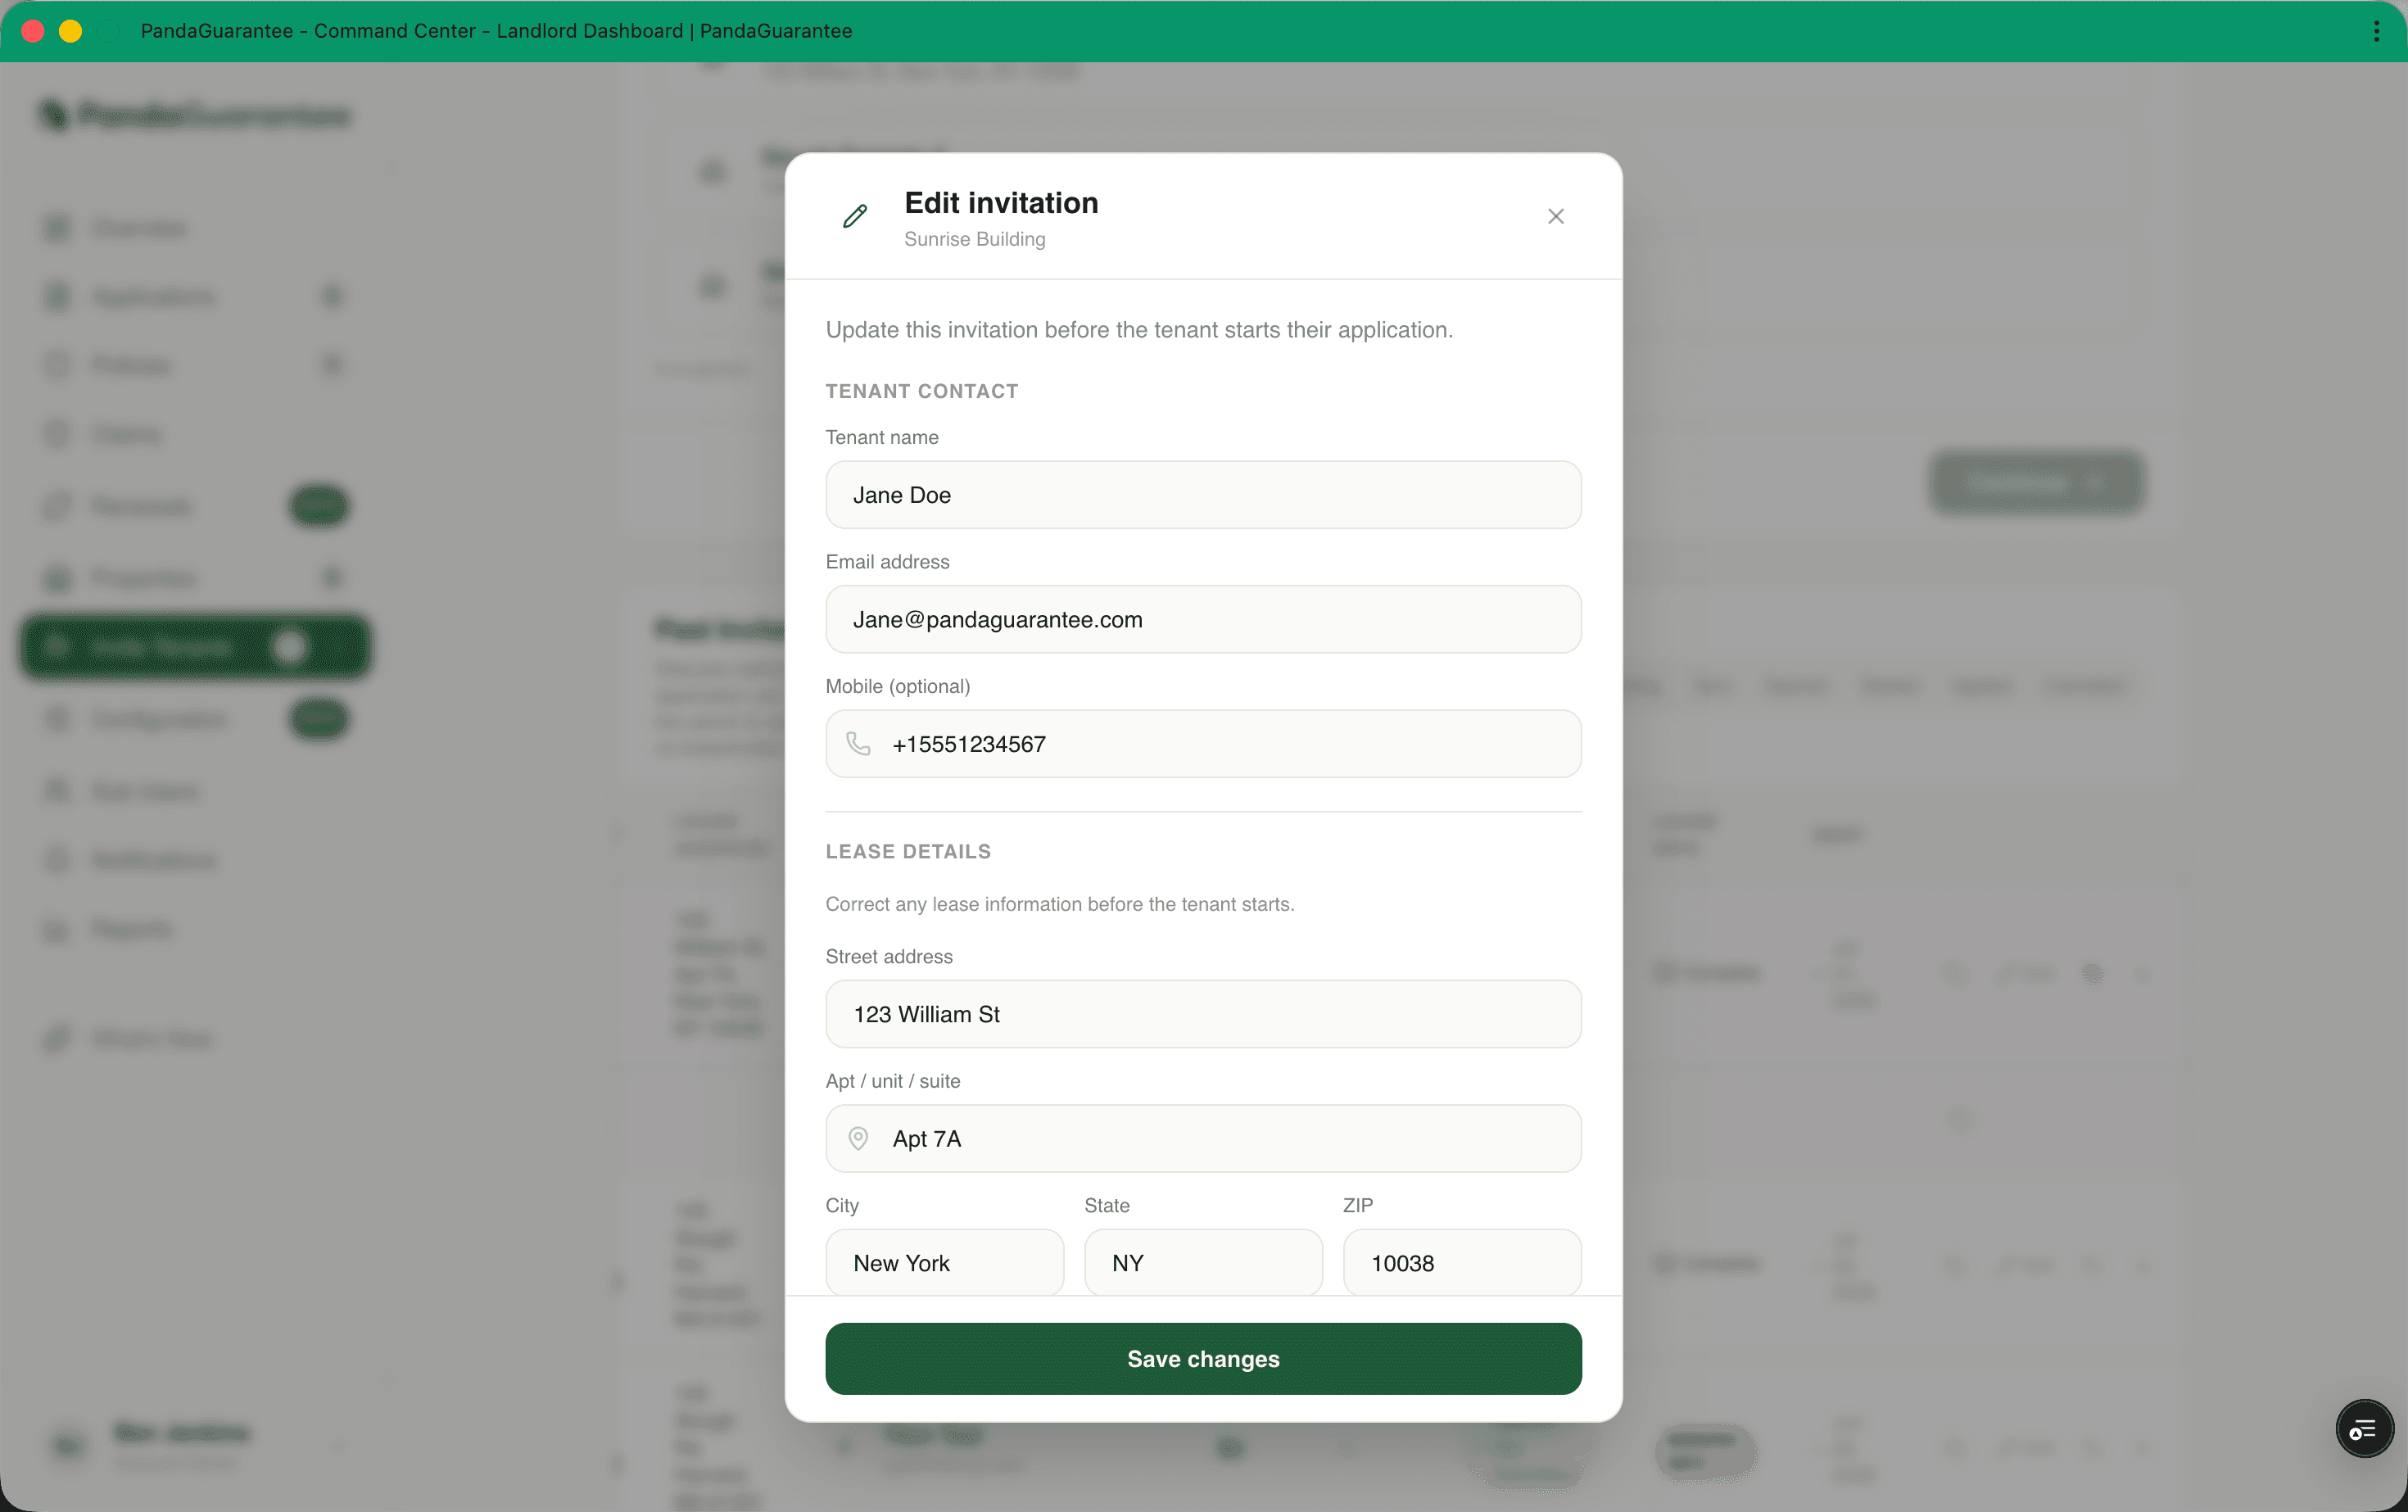Image resolution: width=2408 pixels, height=1512 pixels.
Task: Click the Email address label
Action: click(x=888, y=562)
